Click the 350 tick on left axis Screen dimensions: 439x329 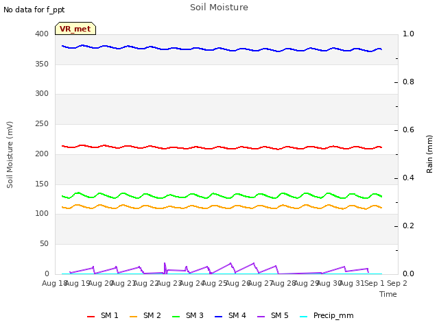point(42,64)
